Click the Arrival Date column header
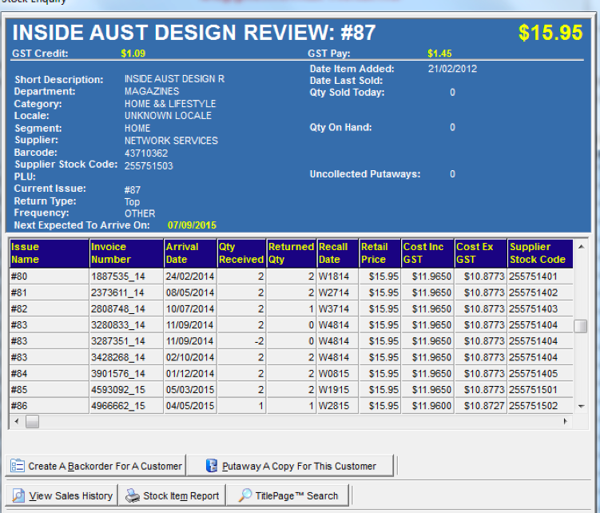This screenshot has height=513, width=600. coord(190,253)
